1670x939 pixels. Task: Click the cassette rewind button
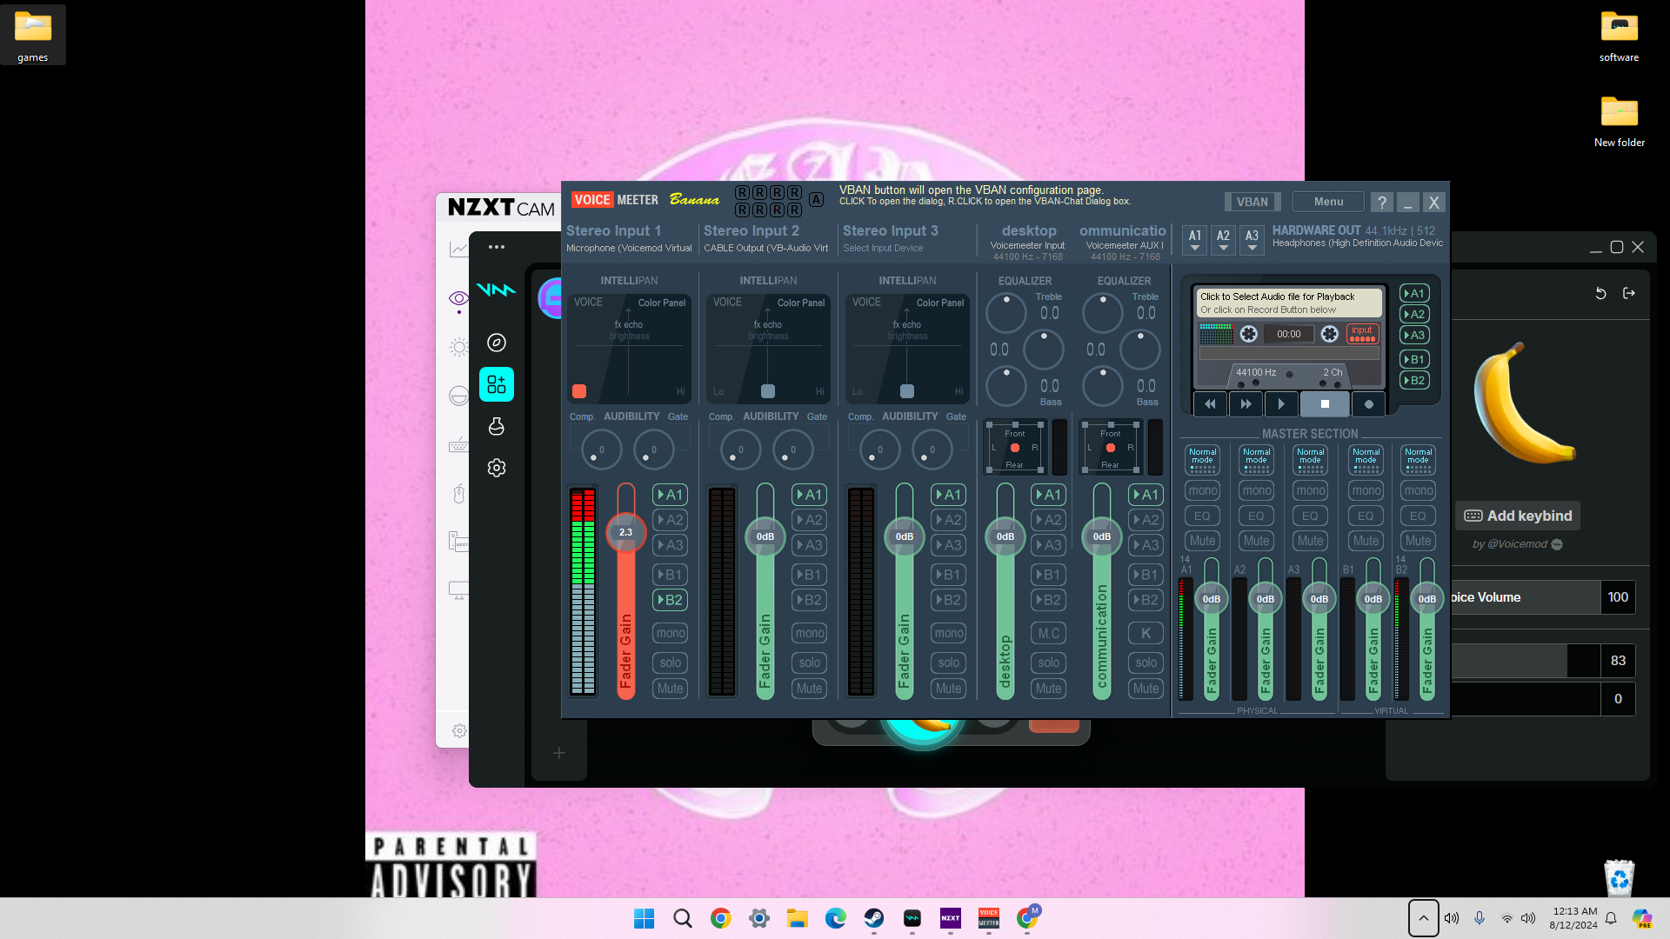coord(1210,404)
